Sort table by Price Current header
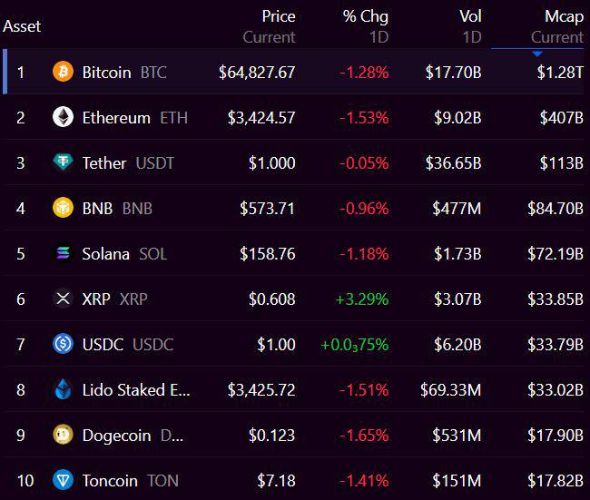Viewport: 590px width, 500px height. click(269, 26)
